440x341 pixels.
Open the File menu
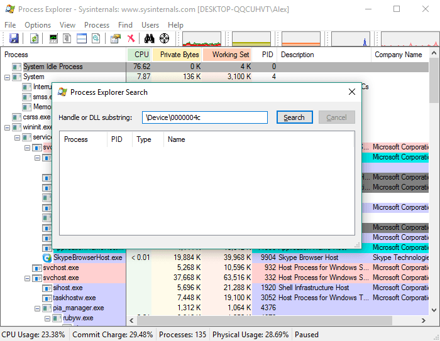coord(10,25)
